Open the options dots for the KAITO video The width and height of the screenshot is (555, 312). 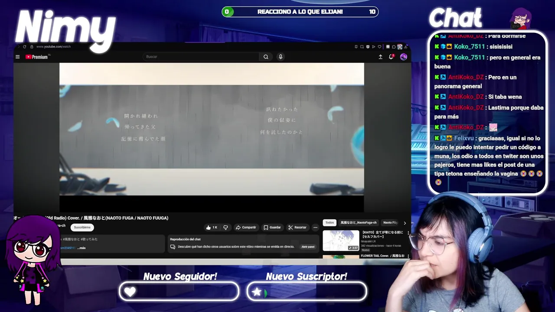[x=408, y=233]
